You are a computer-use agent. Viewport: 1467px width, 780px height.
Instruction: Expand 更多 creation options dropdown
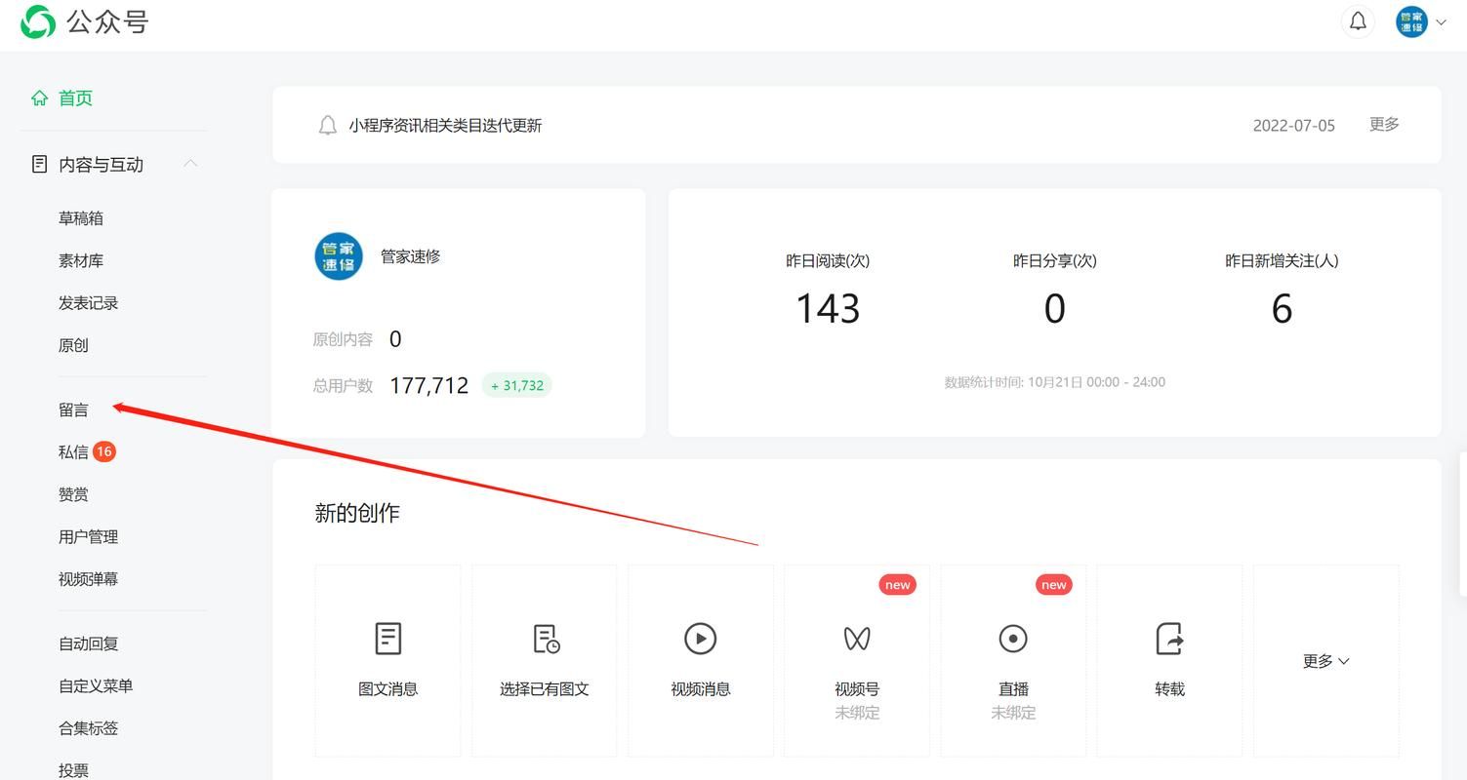(1325, 661)
